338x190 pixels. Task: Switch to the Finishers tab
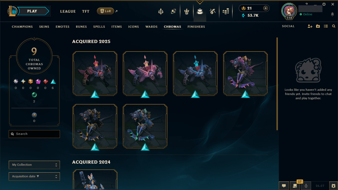point(196,27)
